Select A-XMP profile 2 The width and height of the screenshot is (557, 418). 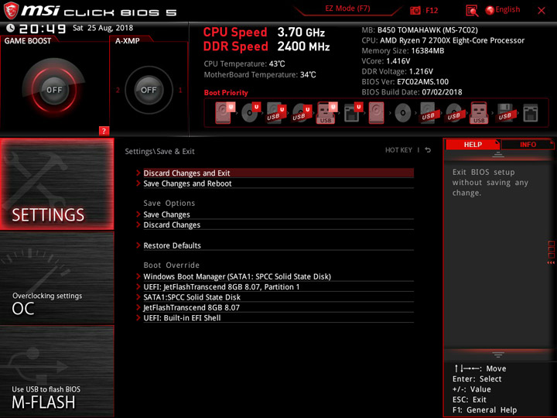118,90
